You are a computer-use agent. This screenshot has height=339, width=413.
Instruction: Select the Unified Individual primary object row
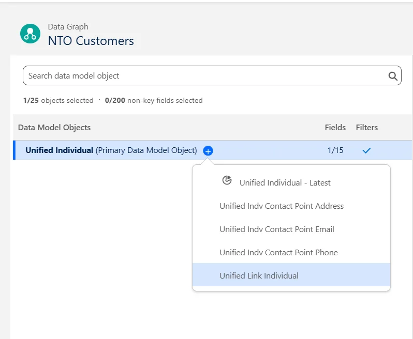tap(212, 150)
